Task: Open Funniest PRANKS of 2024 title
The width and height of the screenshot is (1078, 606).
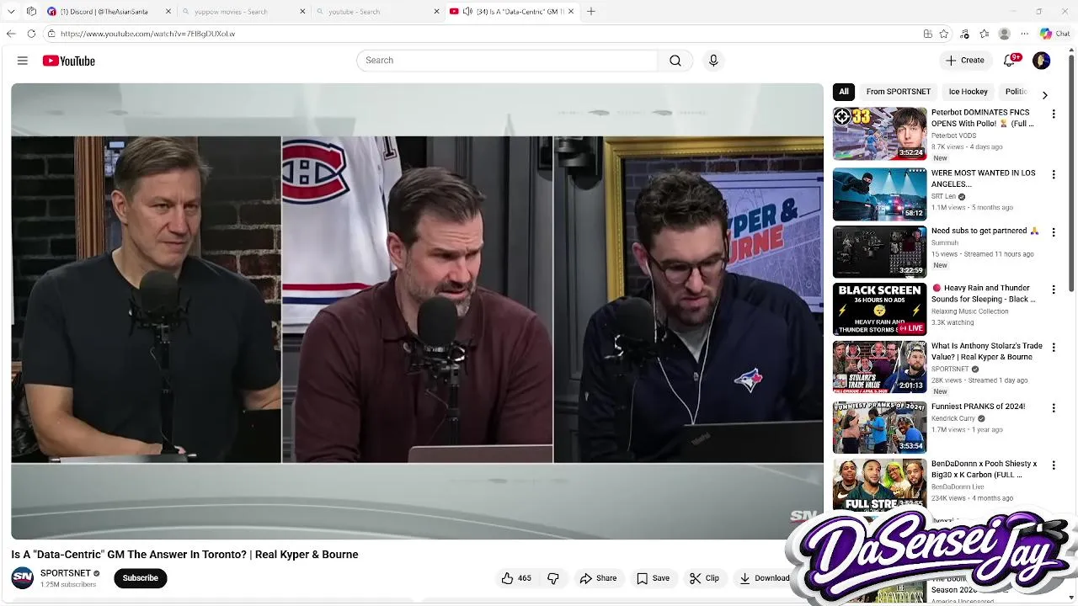Action: pos(978,407)
